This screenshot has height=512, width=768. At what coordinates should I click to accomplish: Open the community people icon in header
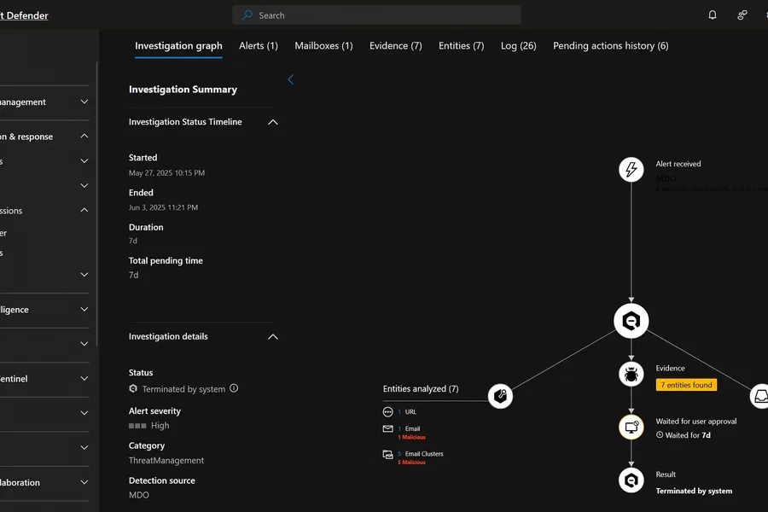742,15
